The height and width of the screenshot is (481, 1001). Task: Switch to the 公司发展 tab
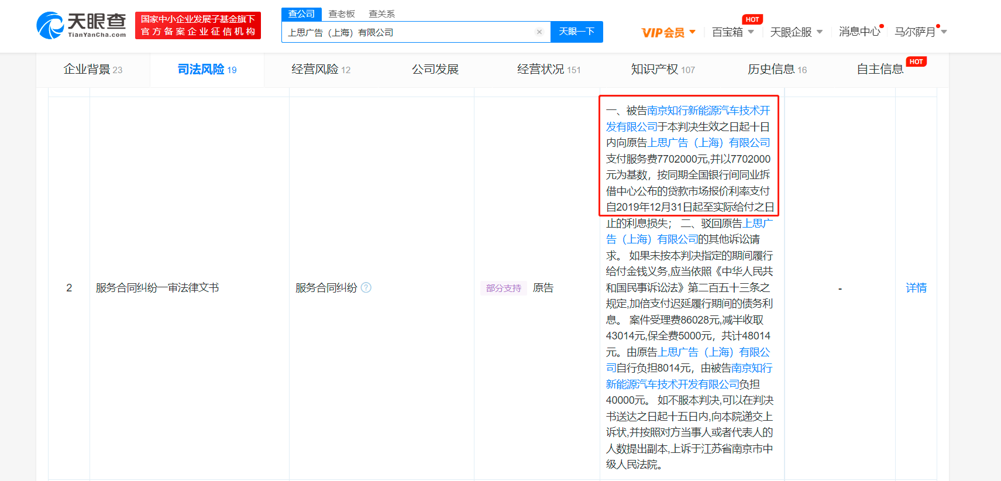pyautogui.click(x=435, y=70)
